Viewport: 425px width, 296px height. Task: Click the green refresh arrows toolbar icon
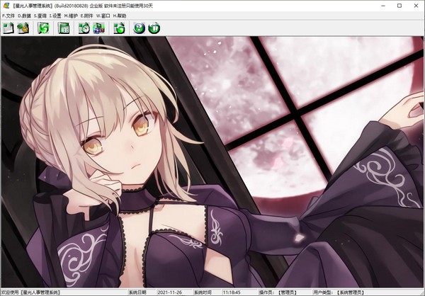coord(43,28)
